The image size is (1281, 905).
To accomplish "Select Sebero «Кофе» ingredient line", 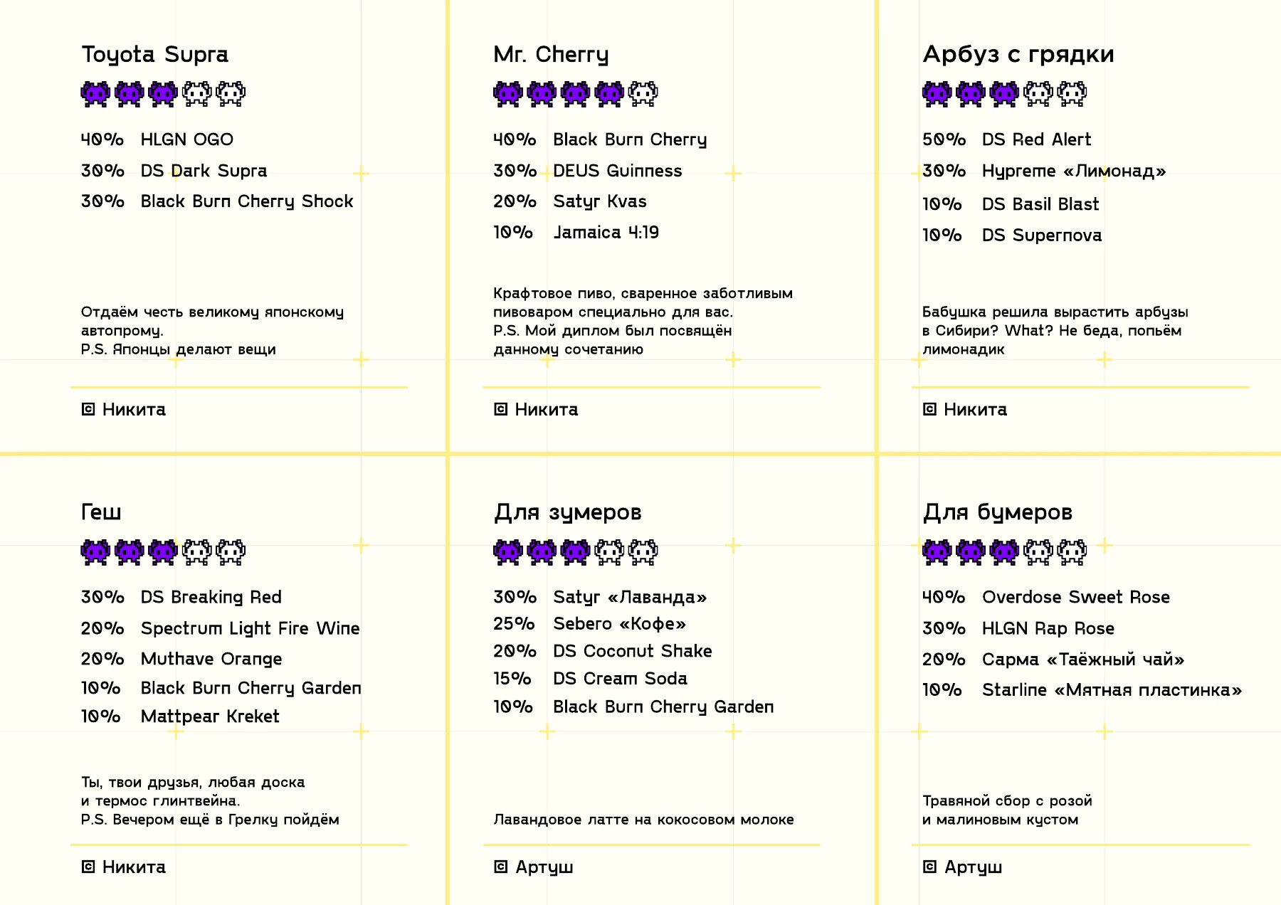I will 590,624.
